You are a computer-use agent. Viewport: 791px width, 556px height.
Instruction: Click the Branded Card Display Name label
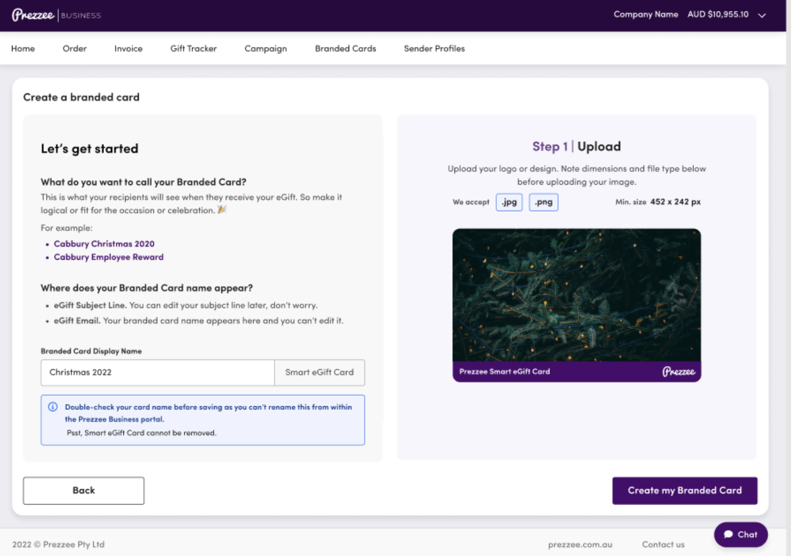[91, 351]
